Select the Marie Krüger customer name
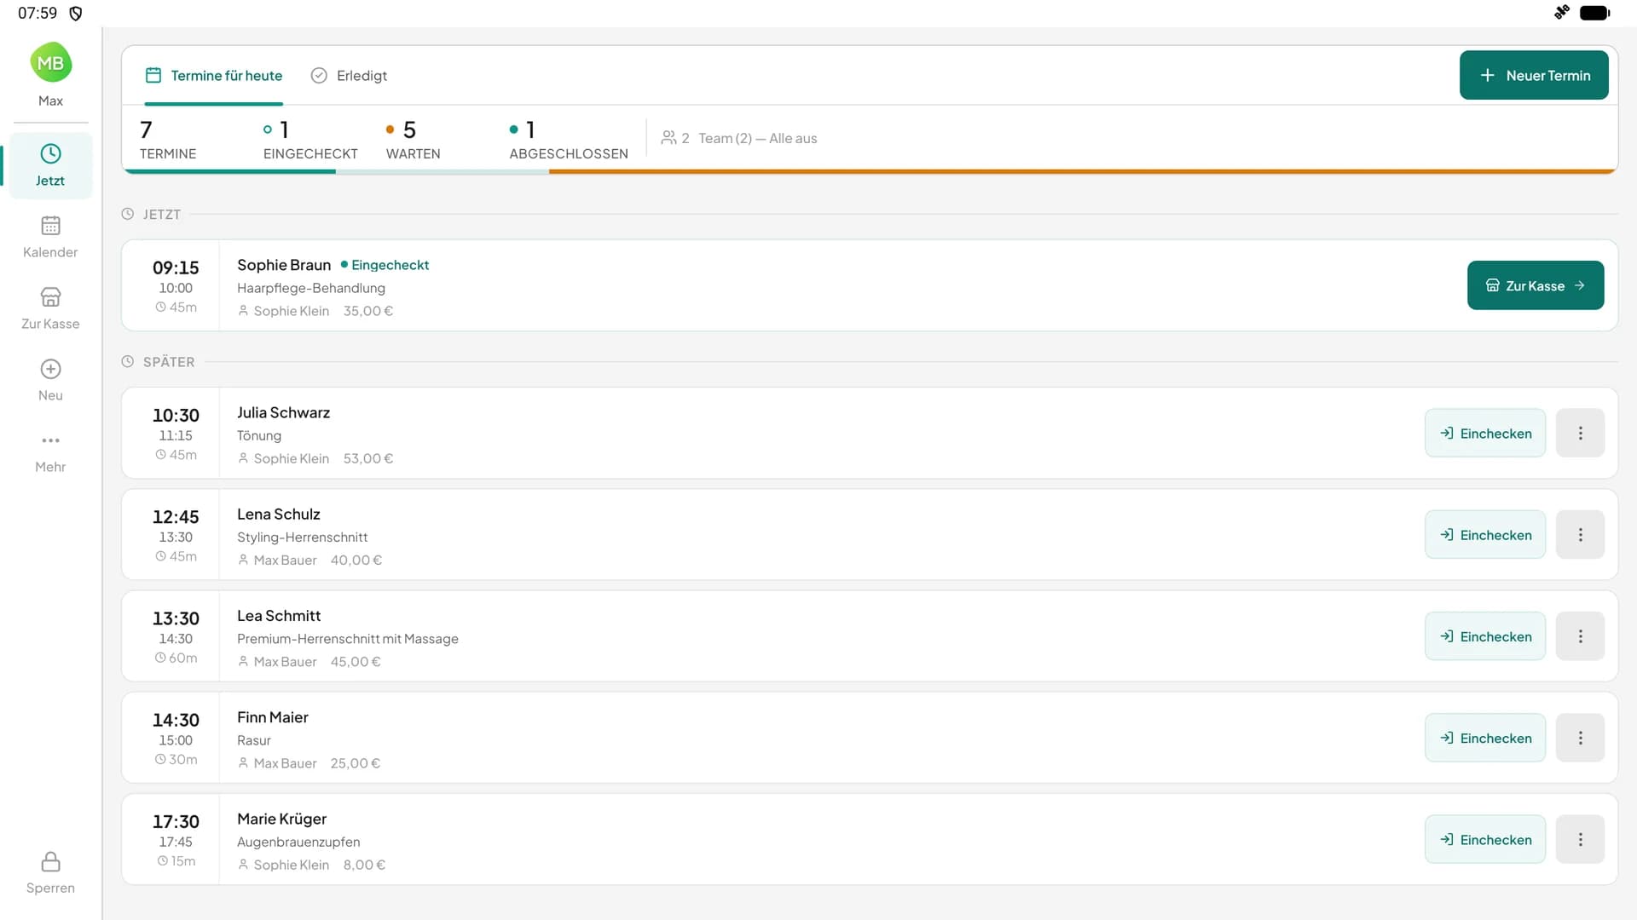 pyautogui.click(x=282, y=819)
